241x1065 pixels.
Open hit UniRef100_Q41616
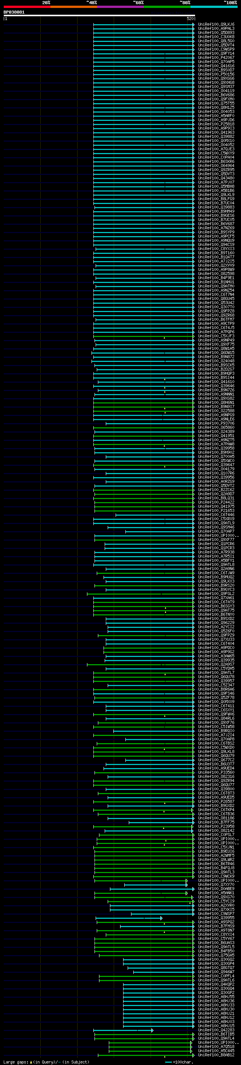tap(216, 66)
